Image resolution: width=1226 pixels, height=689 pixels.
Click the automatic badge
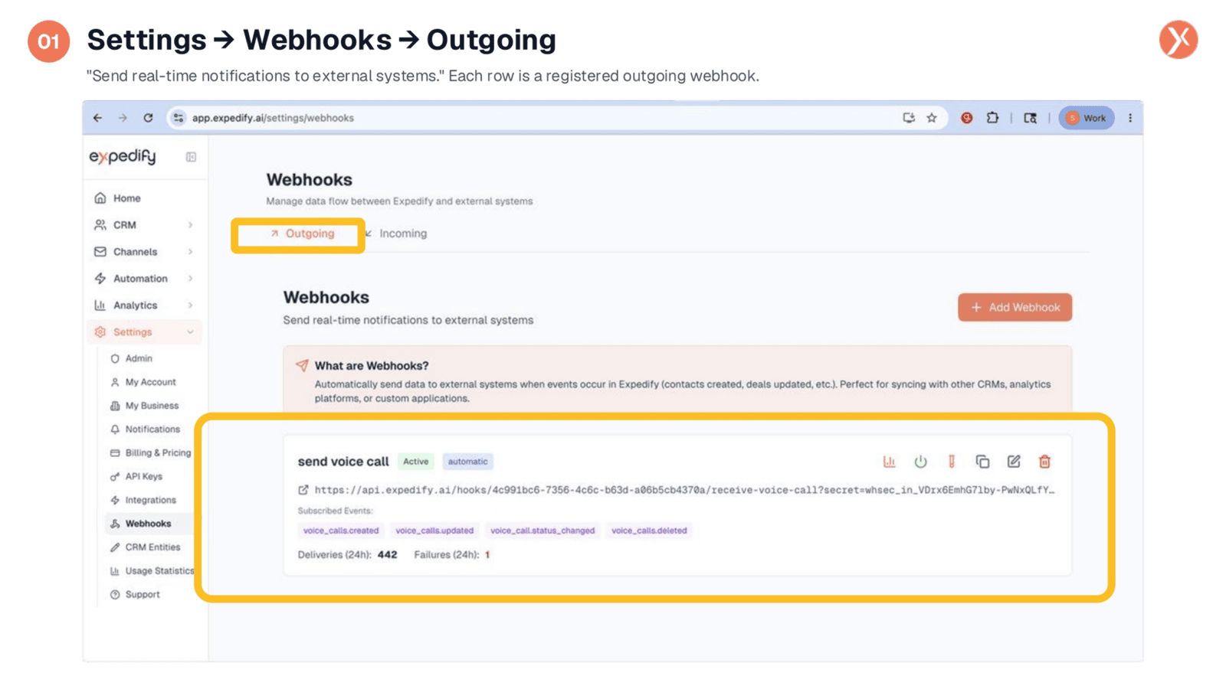(x=467, y=462)
